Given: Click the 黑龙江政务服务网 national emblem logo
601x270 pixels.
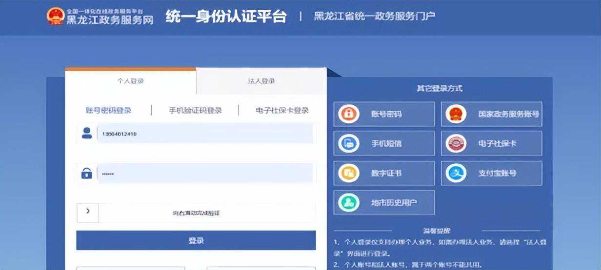Looking at the screenshot, I should pos(55,16).
